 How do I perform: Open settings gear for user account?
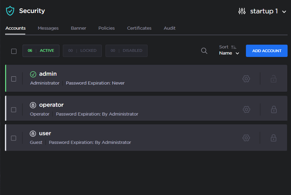click(x=246, y=138)
